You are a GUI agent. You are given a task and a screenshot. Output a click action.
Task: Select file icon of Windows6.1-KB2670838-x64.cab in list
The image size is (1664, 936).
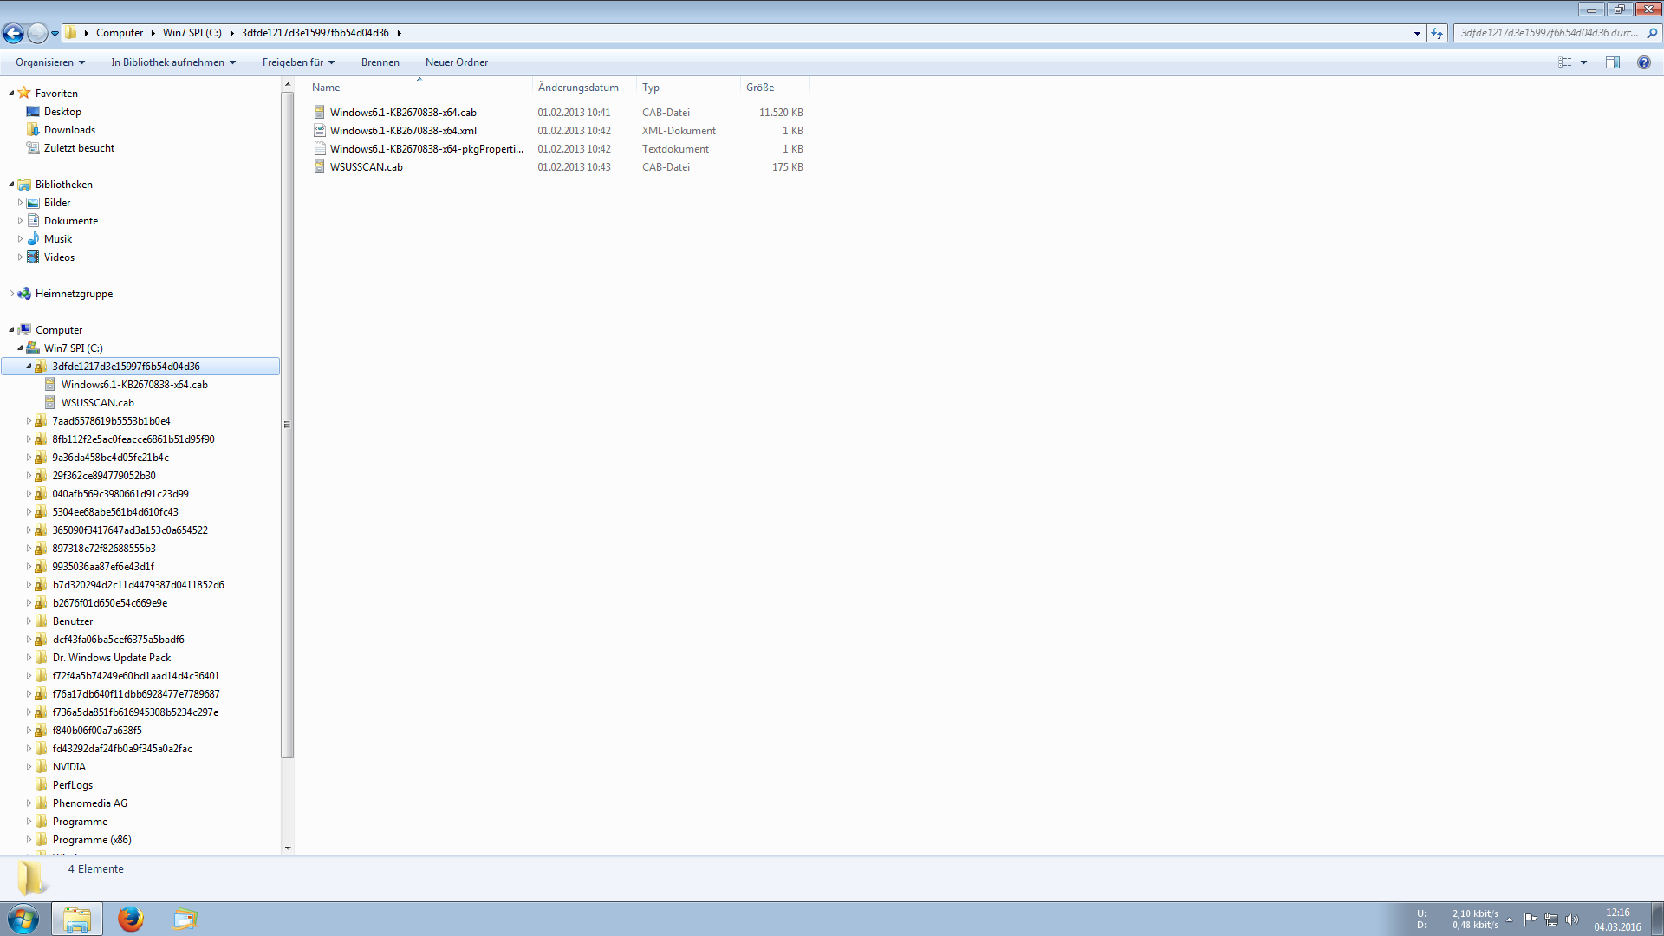point(319,113)
